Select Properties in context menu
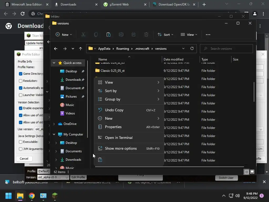The width and height of the screenshot is (269, 202). 129,127
